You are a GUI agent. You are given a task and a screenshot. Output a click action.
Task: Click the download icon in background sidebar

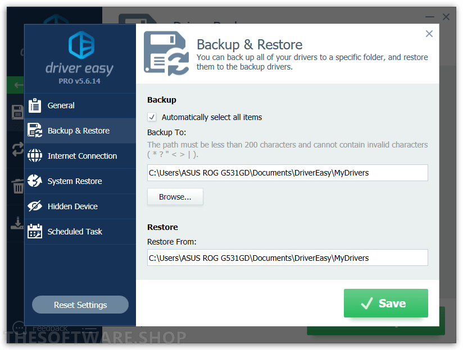pos(17,223)
